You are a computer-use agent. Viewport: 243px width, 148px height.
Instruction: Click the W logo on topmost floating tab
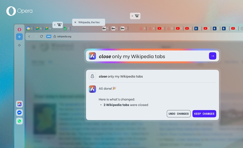coord(137,16)
